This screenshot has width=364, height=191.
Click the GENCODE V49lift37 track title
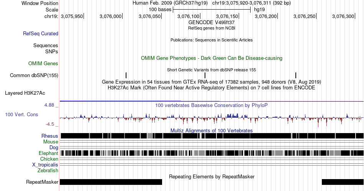coord(212,22)
